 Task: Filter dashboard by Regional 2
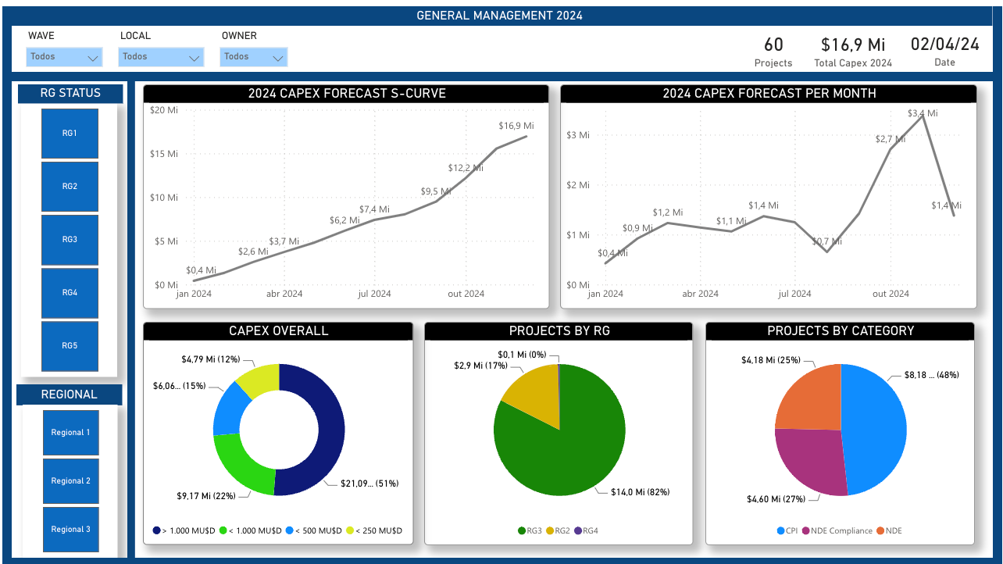(x=70, y=481)
